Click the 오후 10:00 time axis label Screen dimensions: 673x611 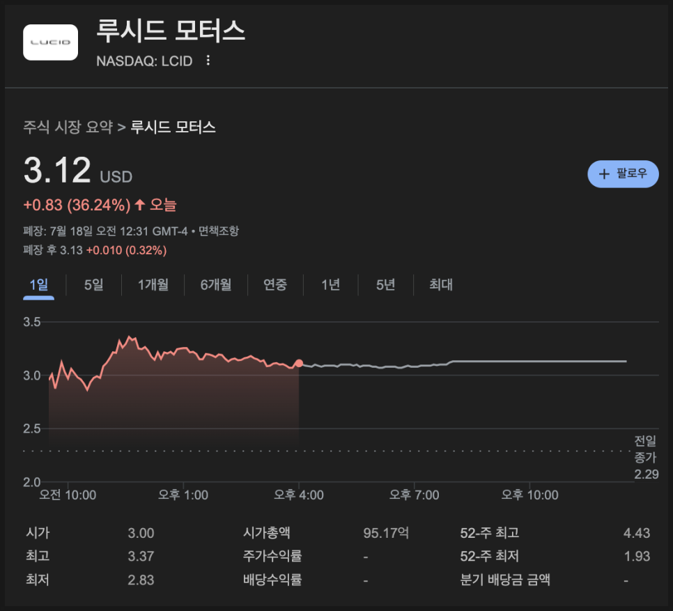[x=530, y=495]
